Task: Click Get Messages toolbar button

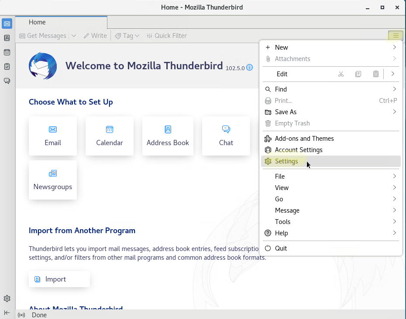Action: [x=43, y=36]
